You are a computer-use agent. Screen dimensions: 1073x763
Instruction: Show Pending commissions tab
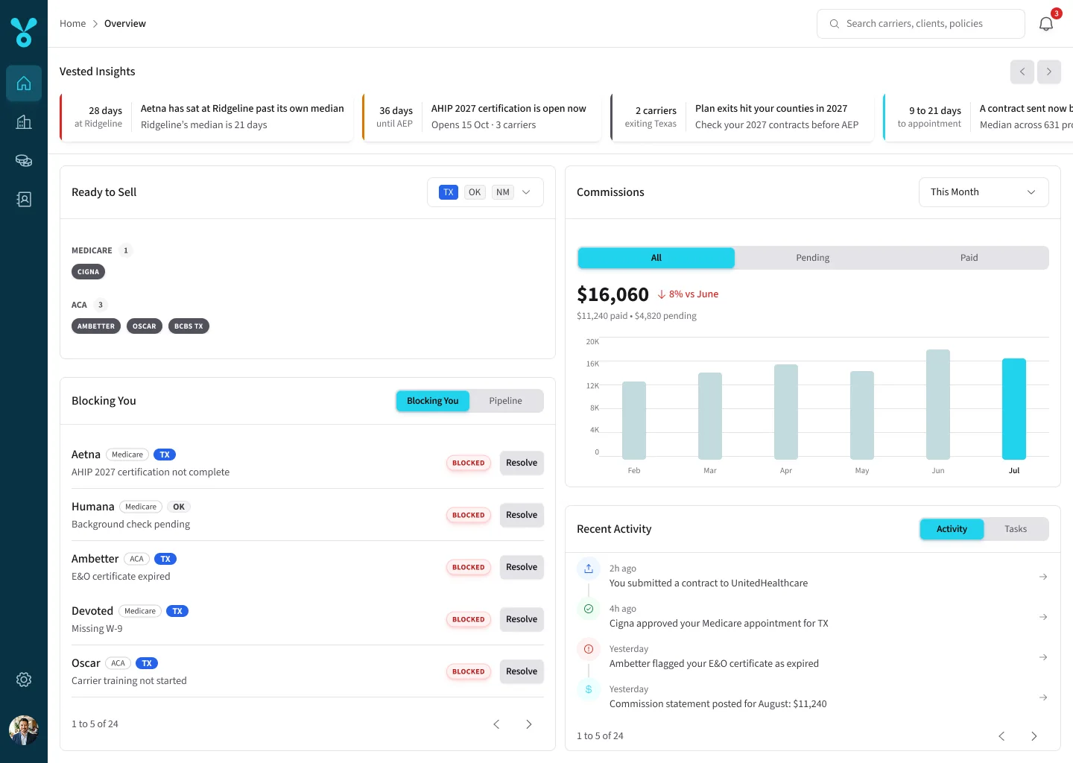[813, 258]
